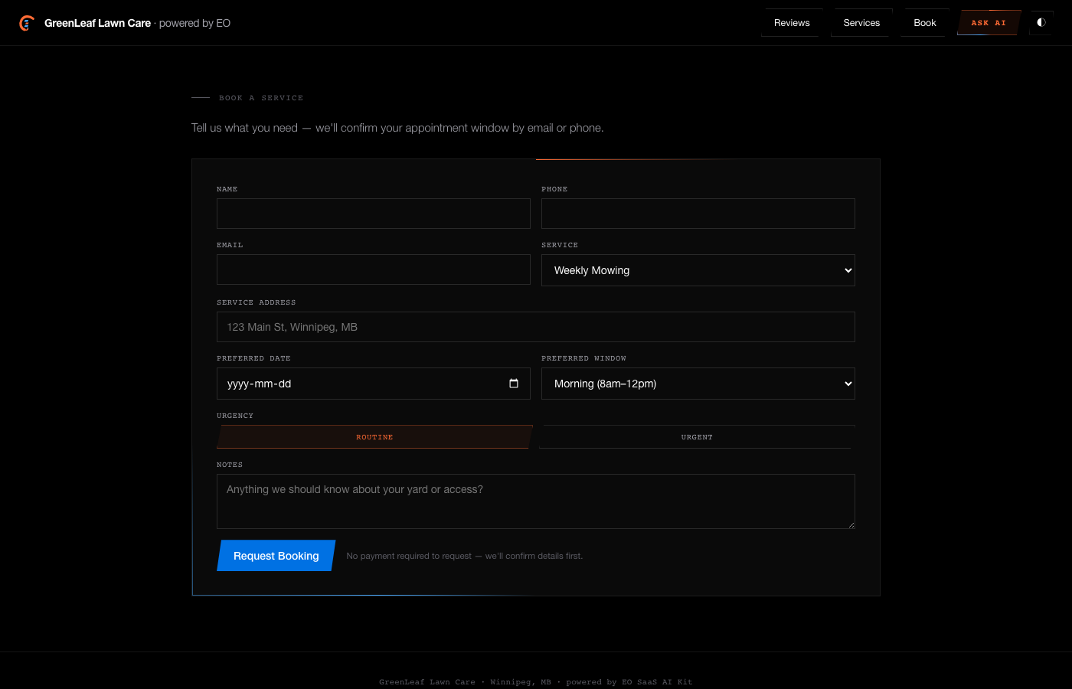1072x689 pixels.
Task: Click the resize handle of the Notes box
Action: click(x=851, y=524)
